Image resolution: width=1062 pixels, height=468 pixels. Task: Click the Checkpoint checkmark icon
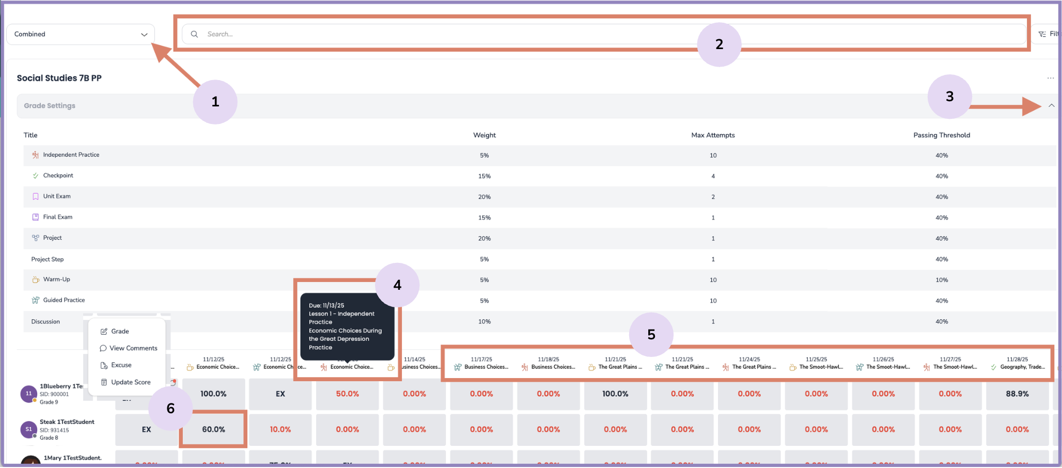pyautogui.click(x=35, y=175)
